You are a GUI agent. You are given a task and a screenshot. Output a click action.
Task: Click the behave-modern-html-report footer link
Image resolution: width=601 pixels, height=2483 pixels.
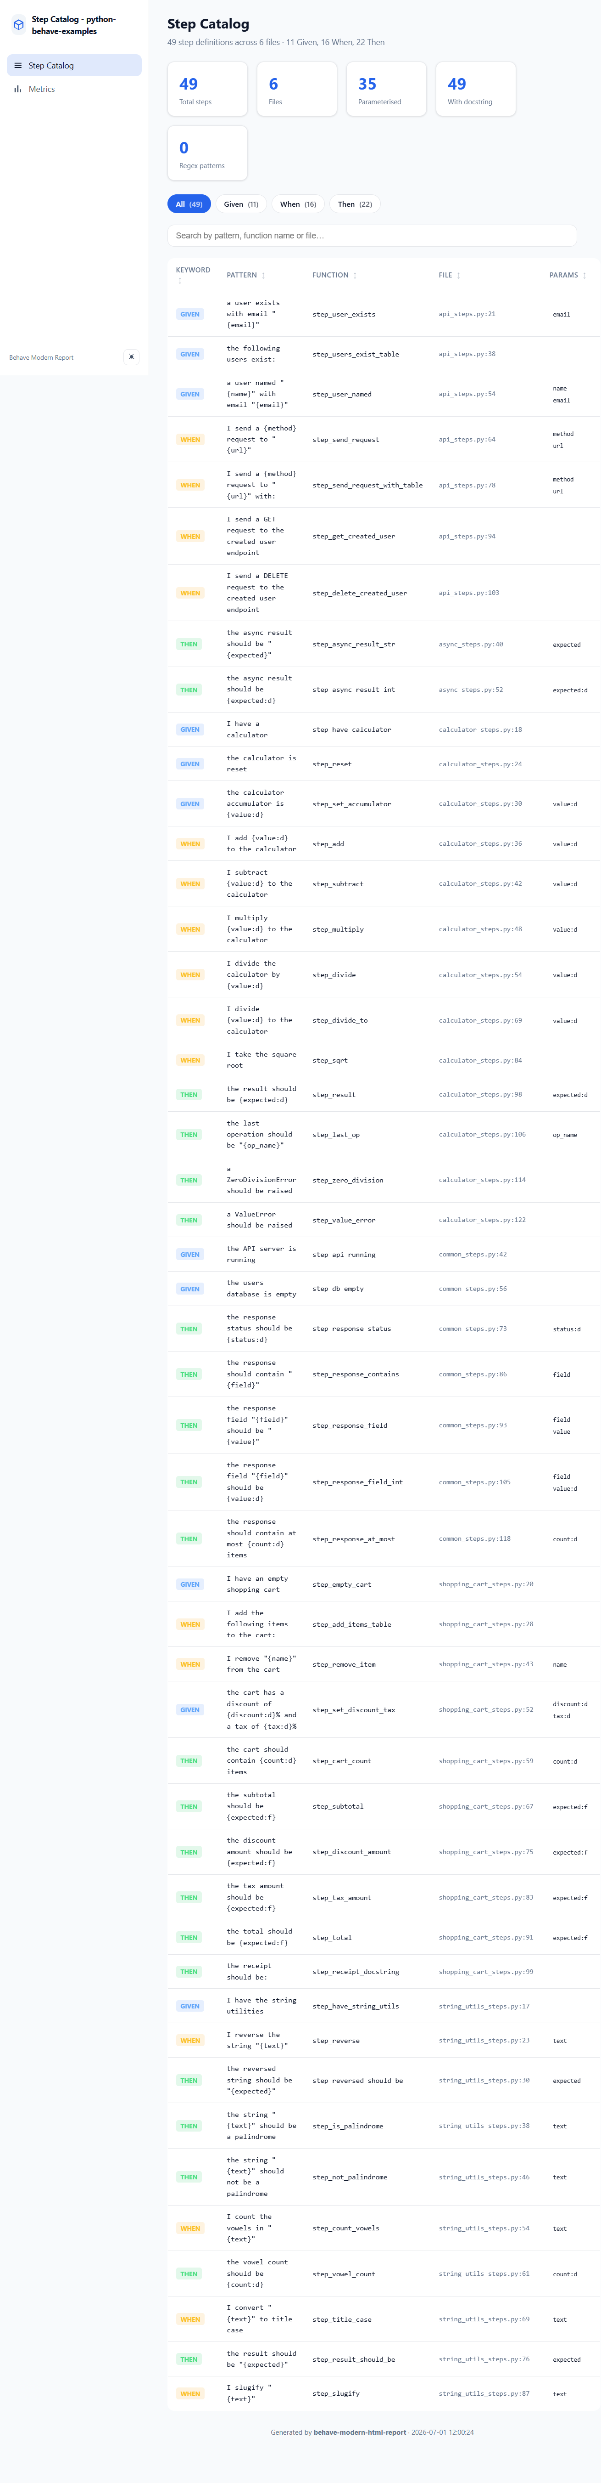point(360,2432)
